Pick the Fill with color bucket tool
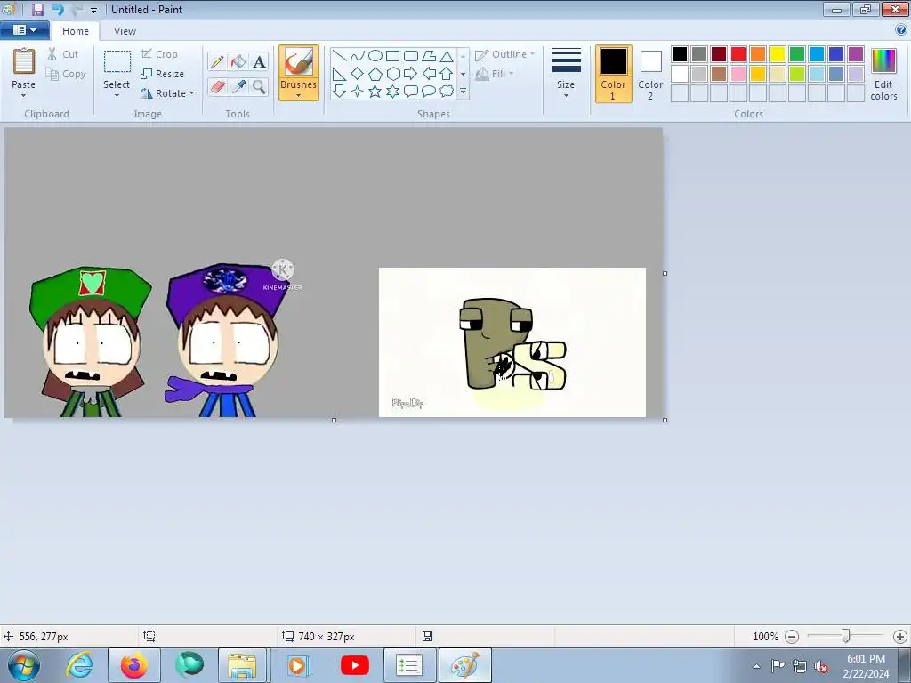The width and height of the screenshot is (911, 683). pos(238,61)
